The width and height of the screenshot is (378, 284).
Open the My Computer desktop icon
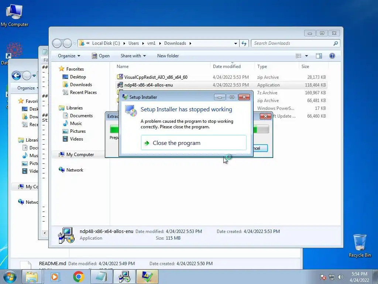pyautogui.click(x=14, y=15)
